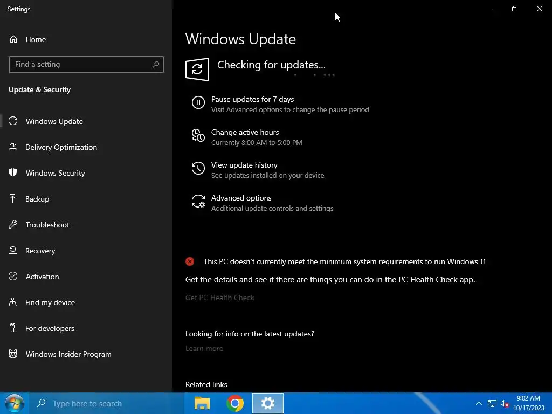Click the Update & Security heading
552x414 pixels.
[39, 90]
